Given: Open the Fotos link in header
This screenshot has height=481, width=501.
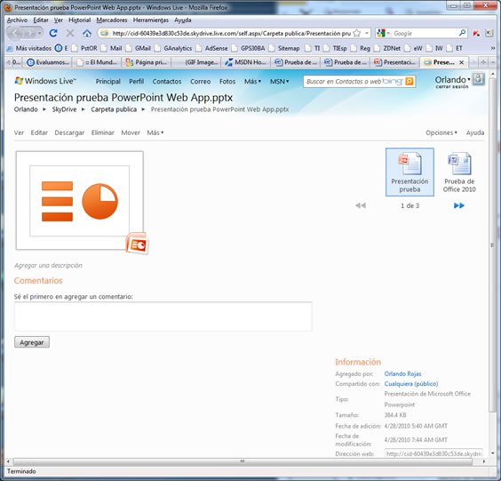Looking at the screenshot, I should pos(227,82).
